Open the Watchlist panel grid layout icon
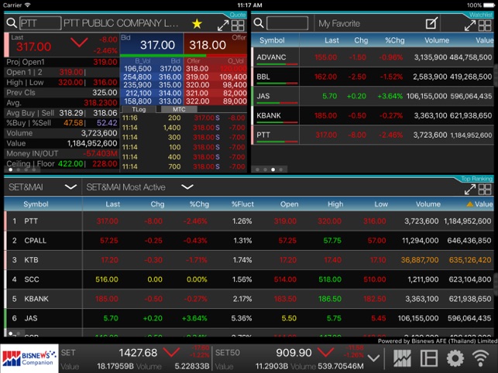Viewport: 498px width, 373px height. 485,26
